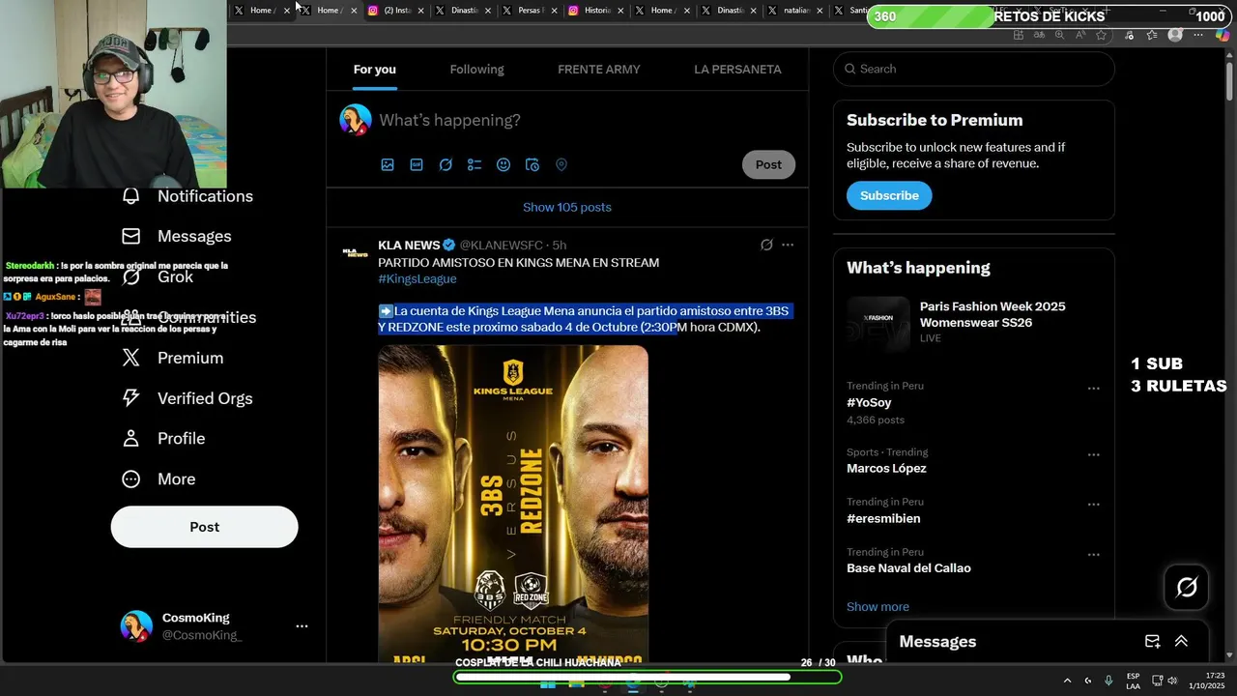Switch to the Persas browser tab
The image size is (1237, 696).
pyautogui.click(x=529, y=11)
